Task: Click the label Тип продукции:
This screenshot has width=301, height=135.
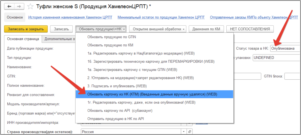Action: pos(19,58)
